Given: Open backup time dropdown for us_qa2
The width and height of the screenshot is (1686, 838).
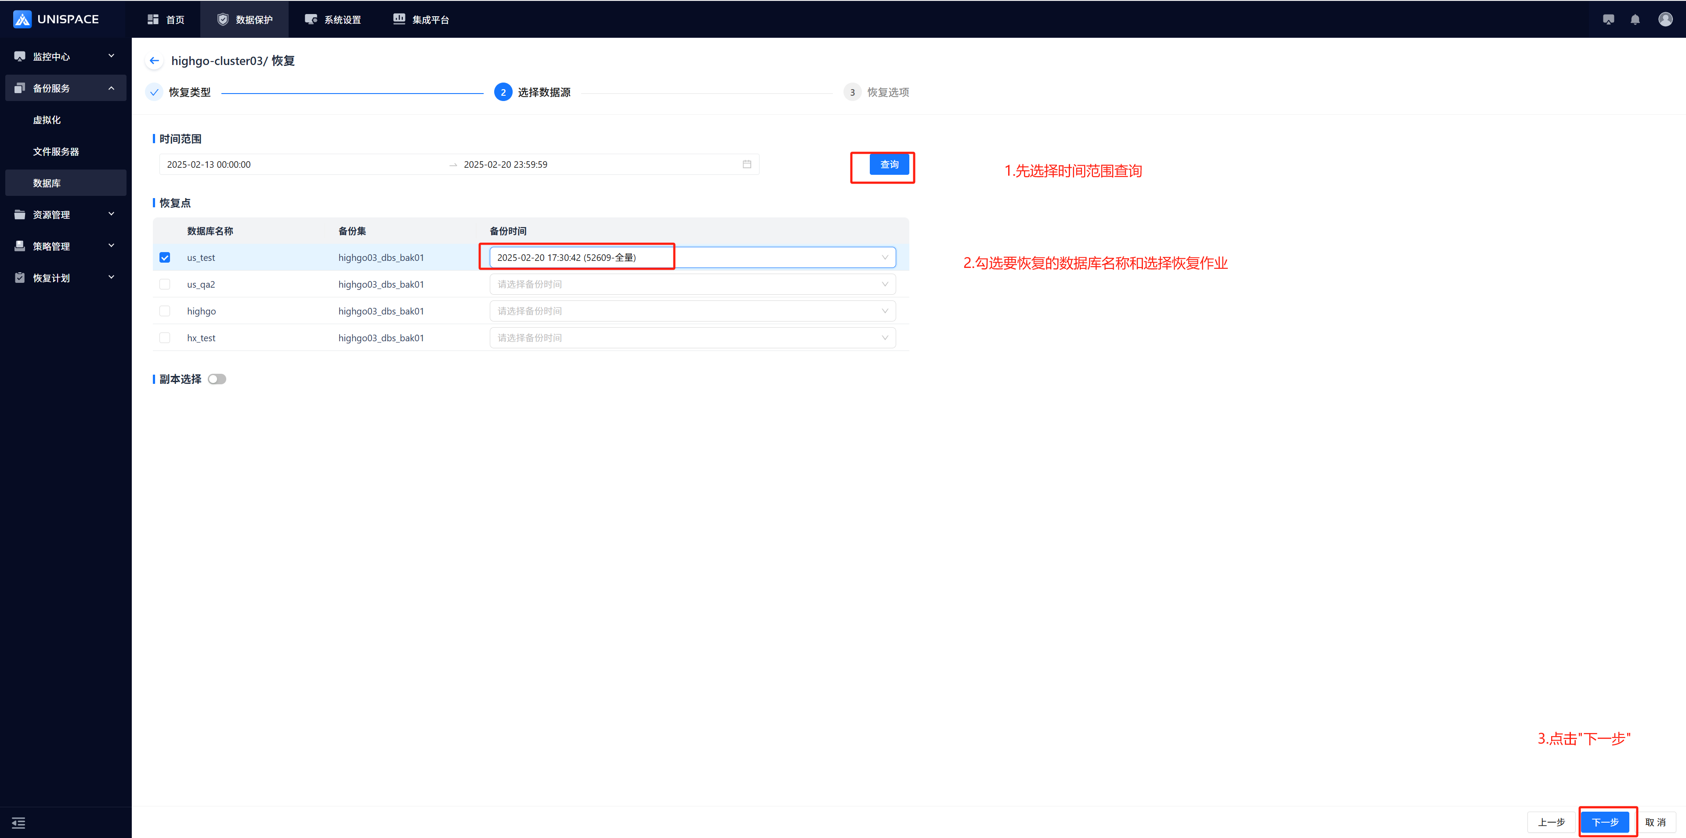Looking at the screenshot, I should [692, 285].
